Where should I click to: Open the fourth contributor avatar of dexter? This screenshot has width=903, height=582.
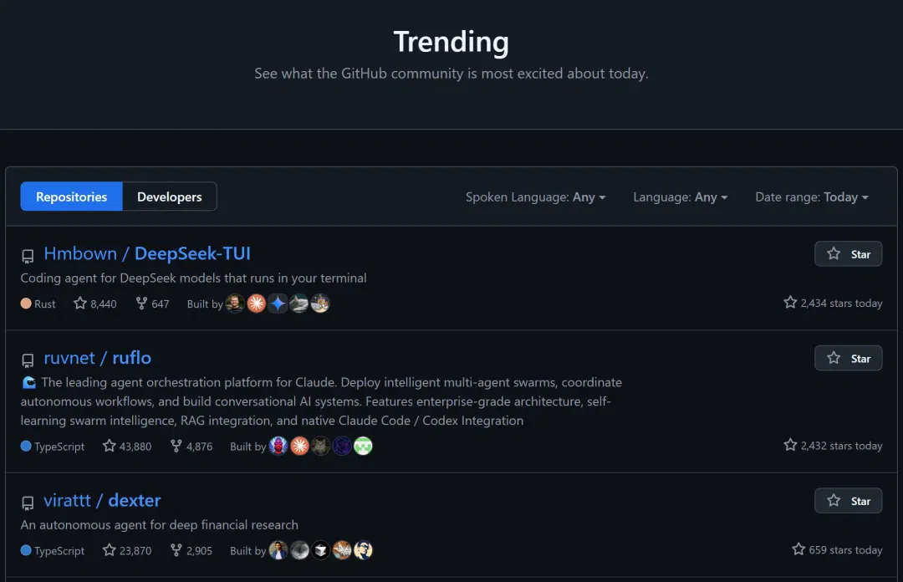coord(342,550)
